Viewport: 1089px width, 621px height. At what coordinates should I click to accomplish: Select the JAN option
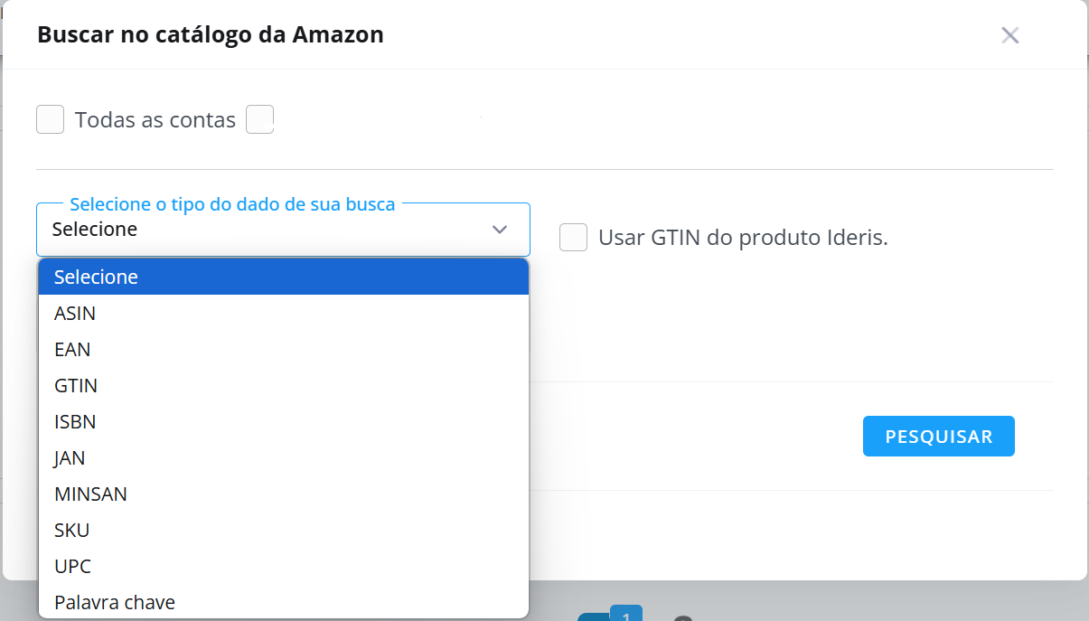coord(283,457)
